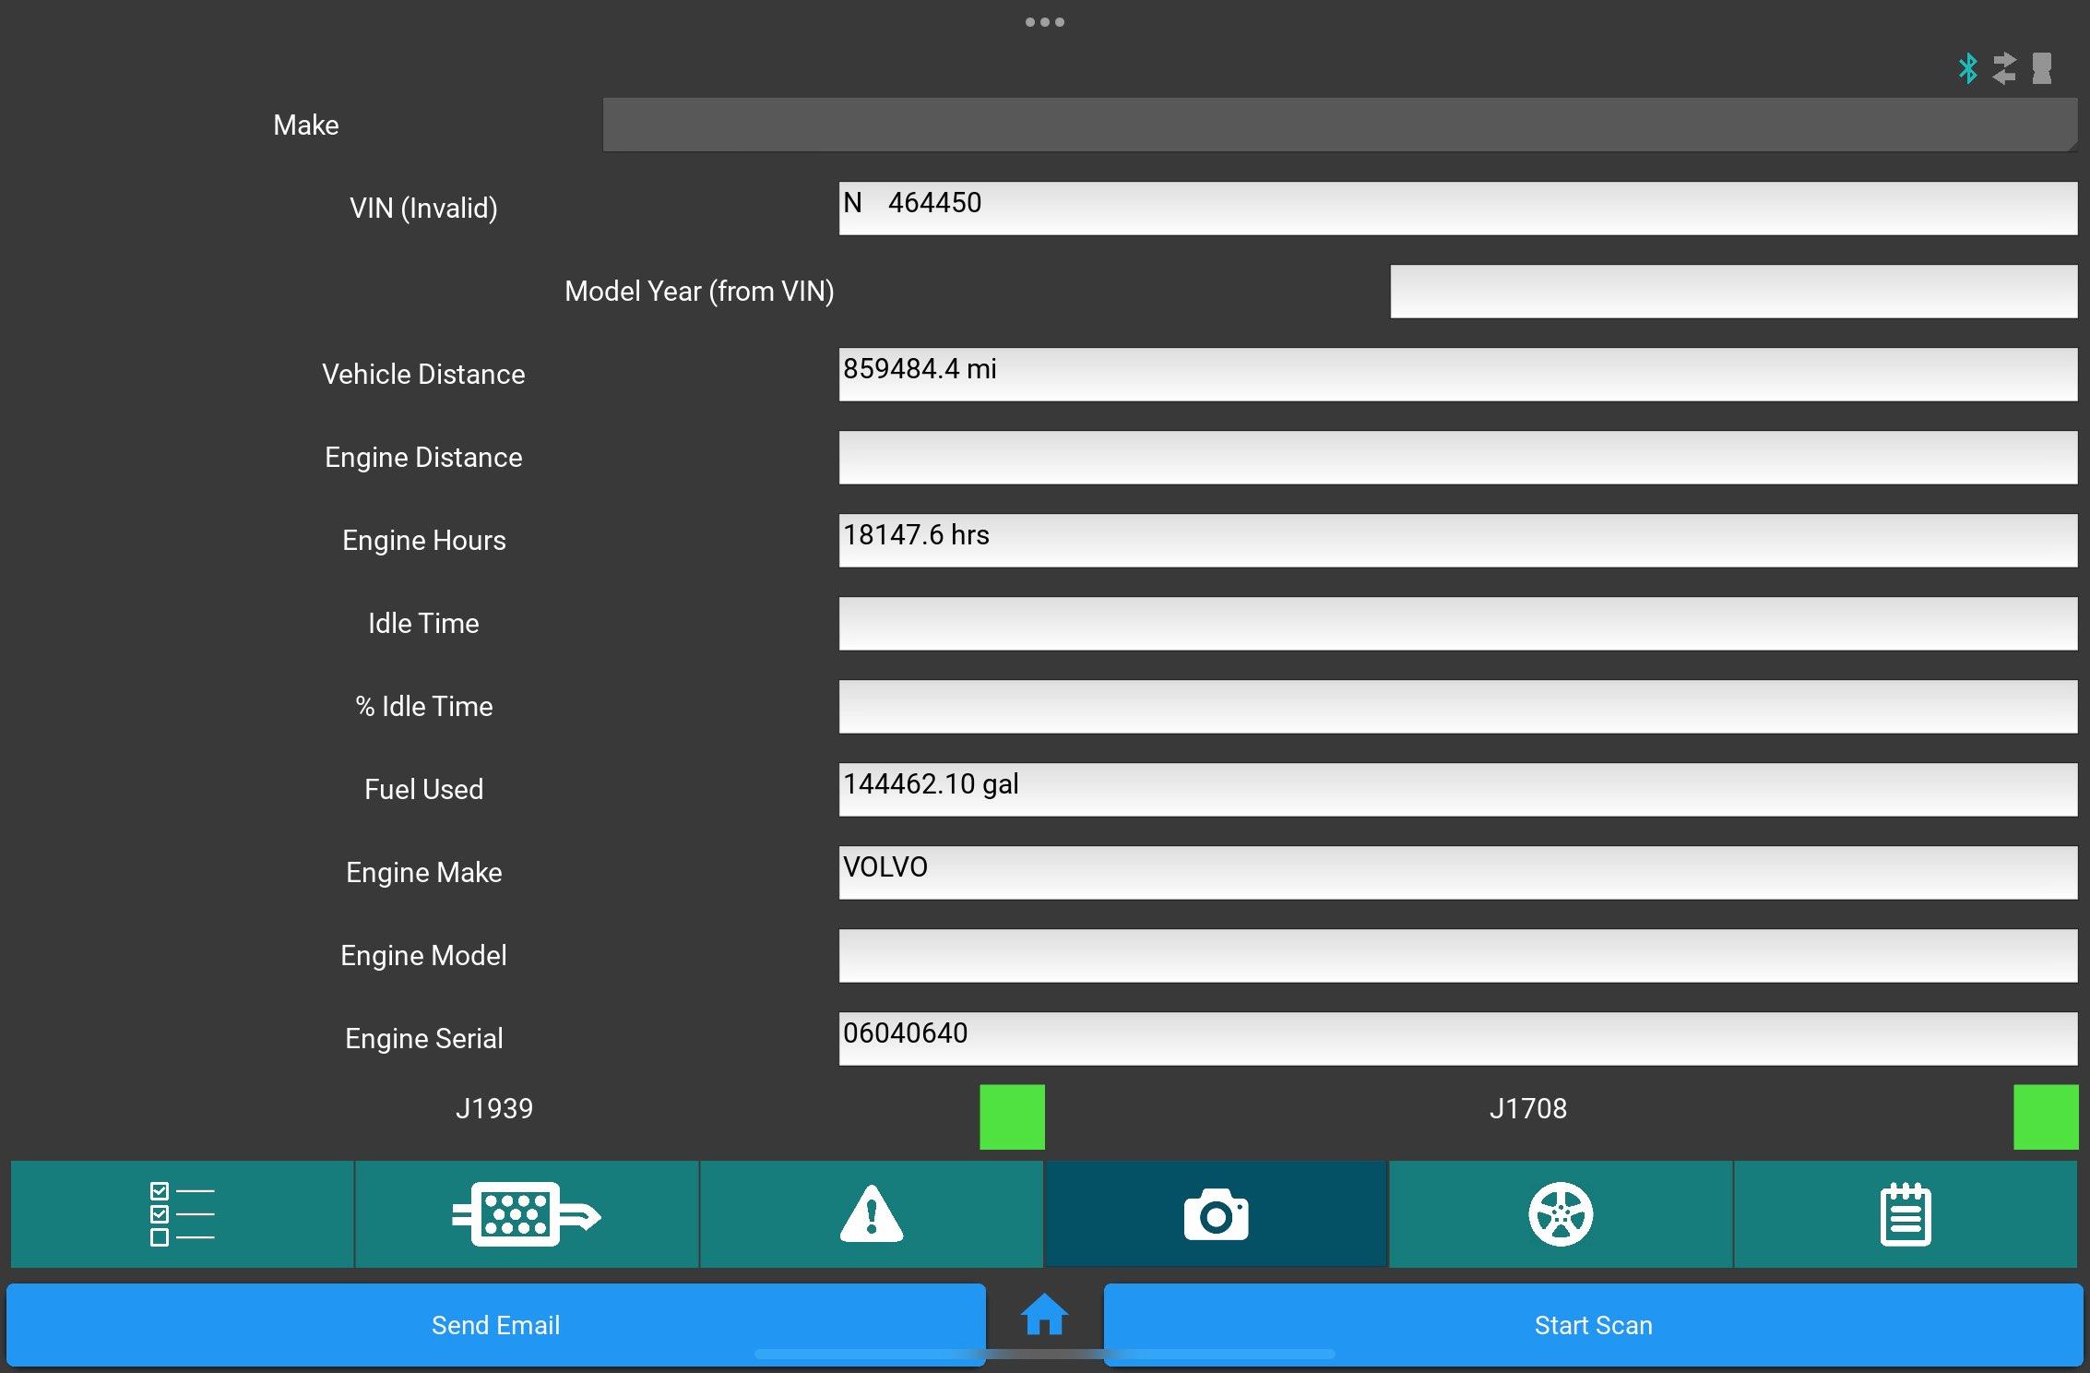The height and width of the screenshot is (1373, 2090).
Task: Press the Send Email button
Action: click(x=494, y=1324)
